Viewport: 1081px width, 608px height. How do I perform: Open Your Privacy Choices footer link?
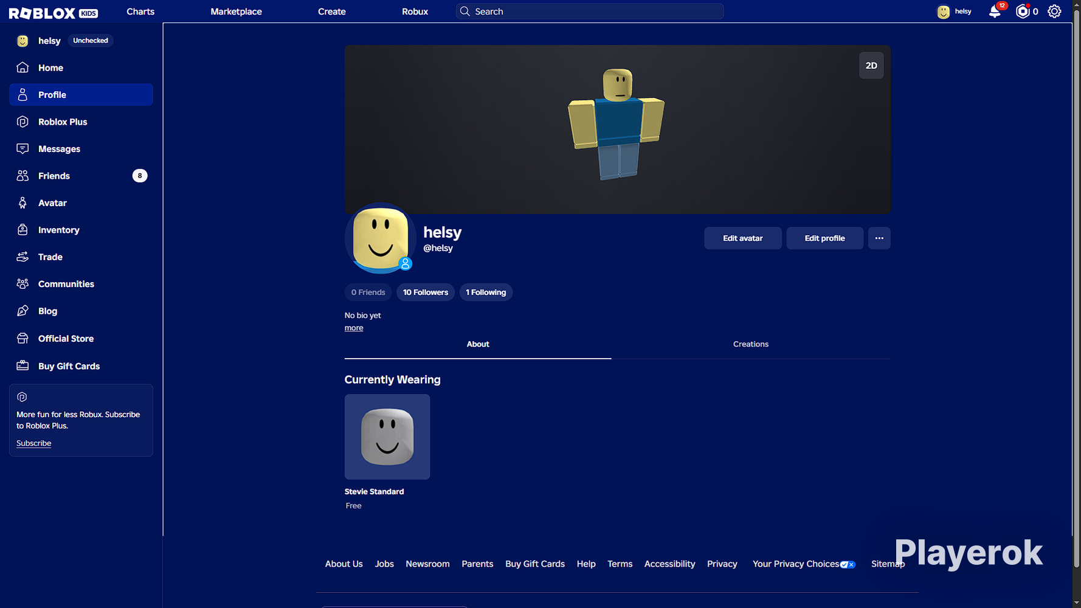(x=796, y=564)
